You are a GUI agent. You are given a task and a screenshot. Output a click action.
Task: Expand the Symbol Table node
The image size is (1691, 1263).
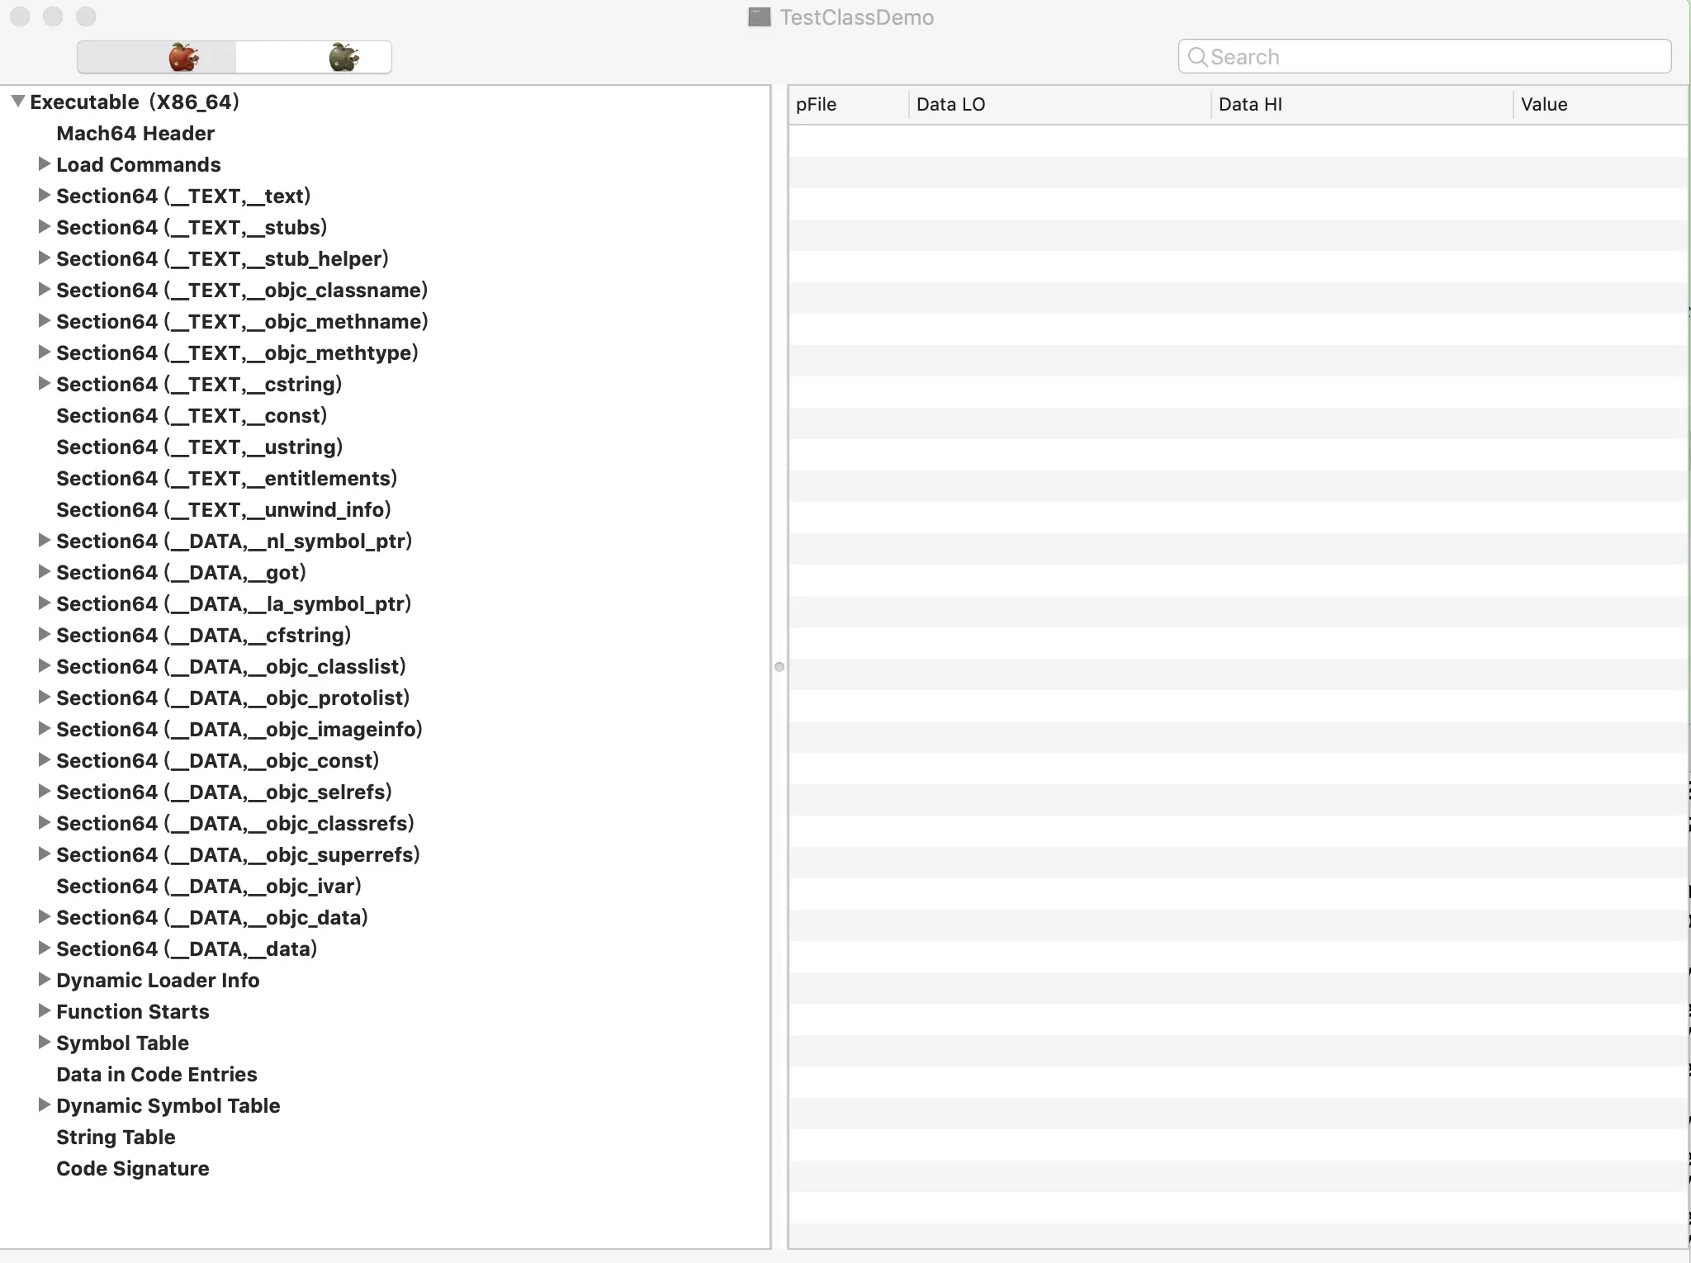click(45, 1043)
